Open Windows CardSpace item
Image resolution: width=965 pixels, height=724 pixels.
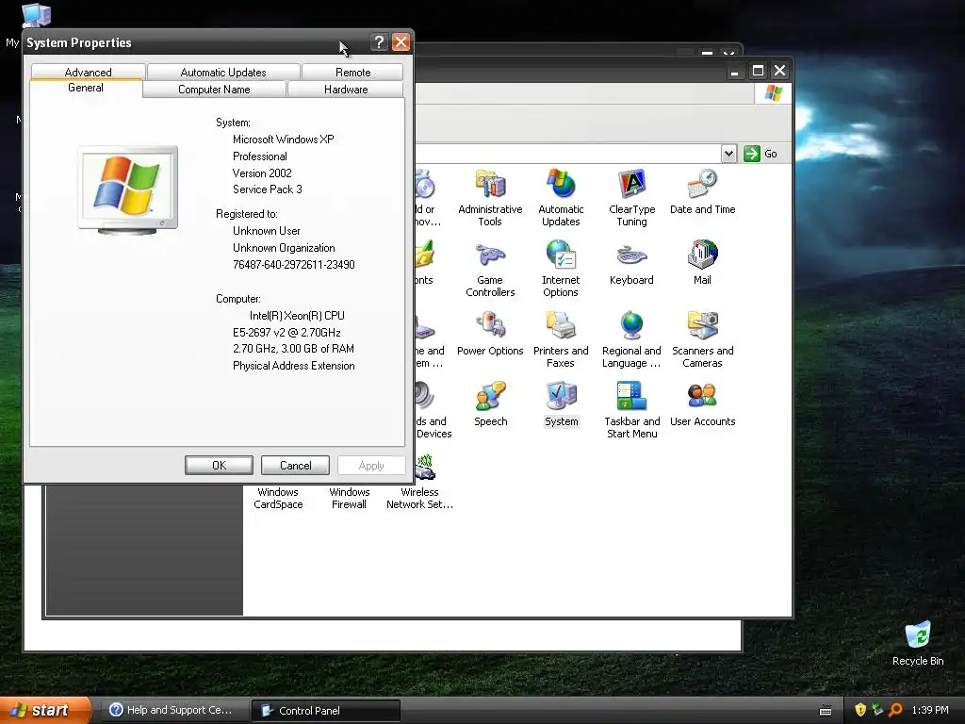[x=278, y=498]
